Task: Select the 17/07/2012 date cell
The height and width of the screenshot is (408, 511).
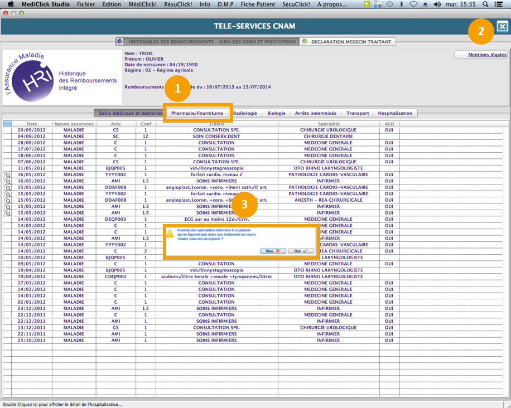Action: coord(32,149)
